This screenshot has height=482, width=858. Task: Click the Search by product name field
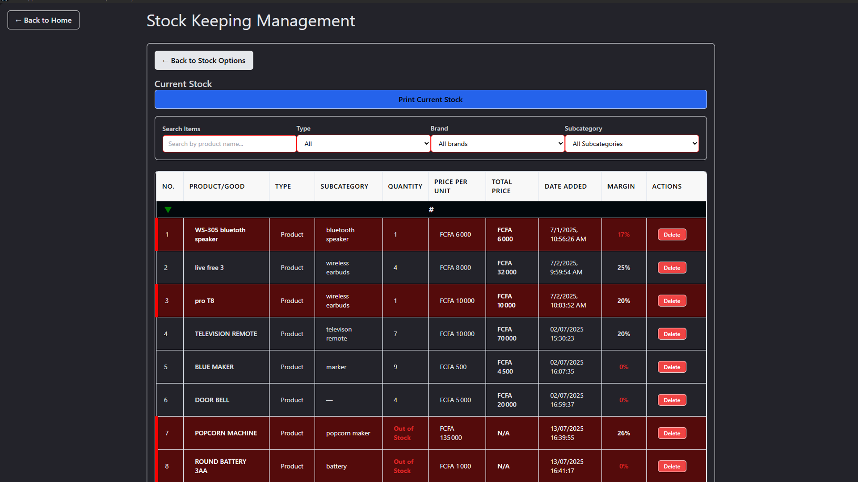[229, 144]
